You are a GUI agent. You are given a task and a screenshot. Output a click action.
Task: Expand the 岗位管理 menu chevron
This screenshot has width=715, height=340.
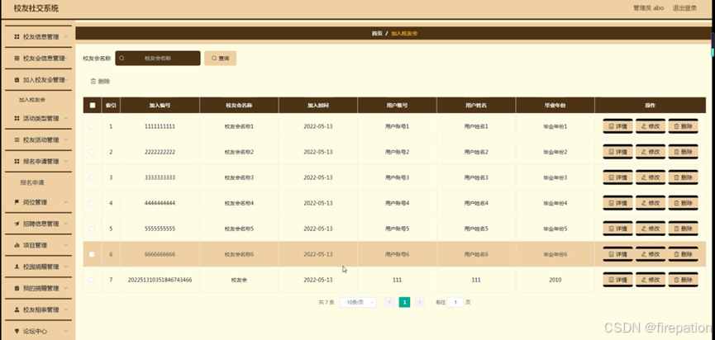click(66, 202)
